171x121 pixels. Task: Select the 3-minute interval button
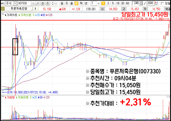[108, 3]
